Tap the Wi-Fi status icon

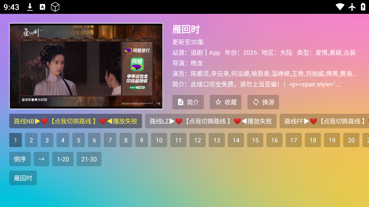coord(340,7)
